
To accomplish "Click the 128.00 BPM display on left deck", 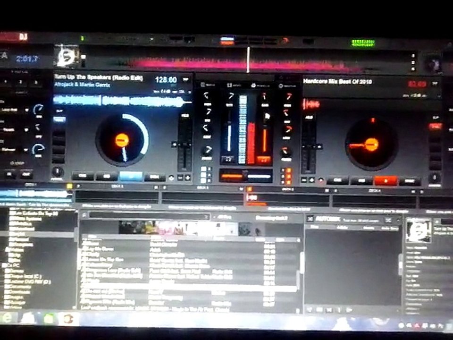I will 166,79.
